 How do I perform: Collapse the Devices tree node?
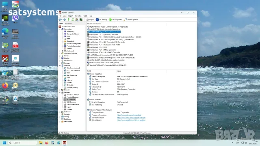coord(60,92)
